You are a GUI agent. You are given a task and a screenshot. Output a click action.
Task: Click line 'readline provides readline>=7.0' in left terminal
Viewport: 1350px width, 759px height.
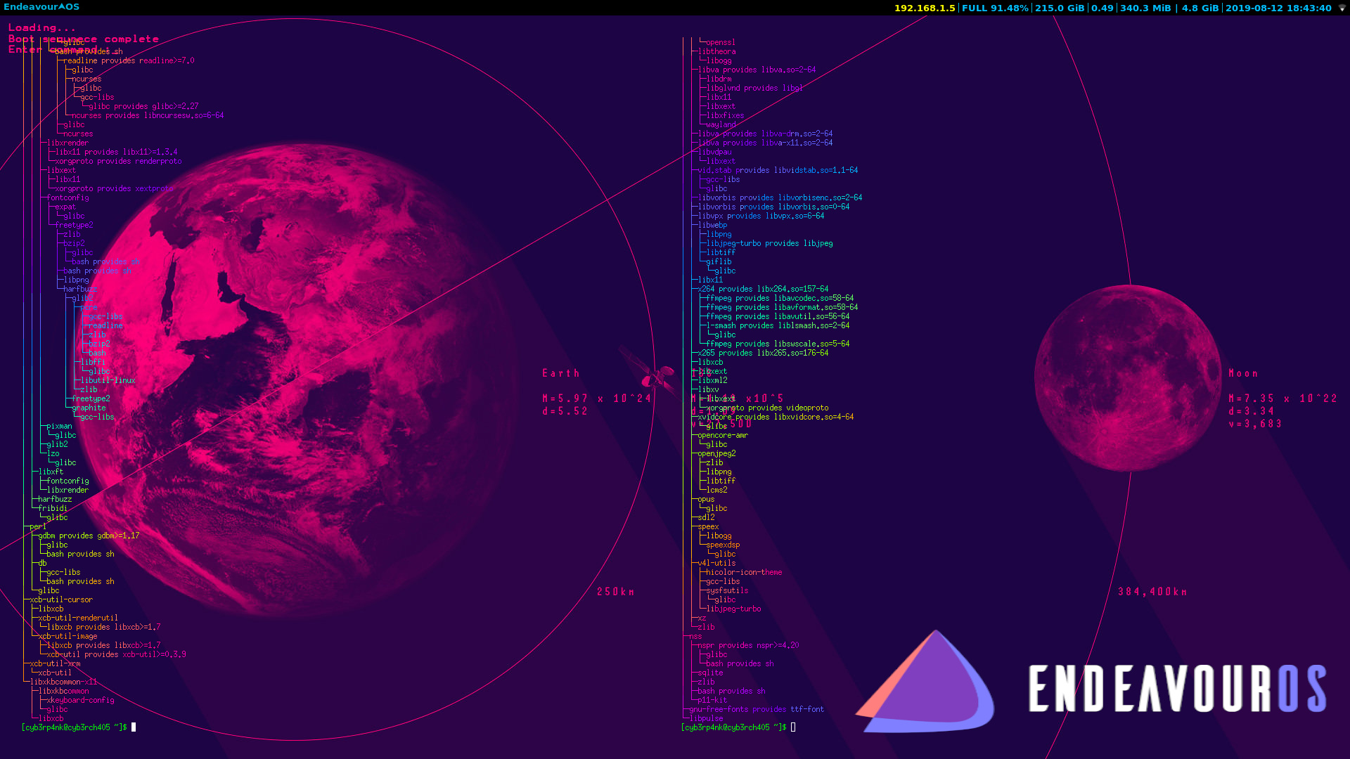129,60
